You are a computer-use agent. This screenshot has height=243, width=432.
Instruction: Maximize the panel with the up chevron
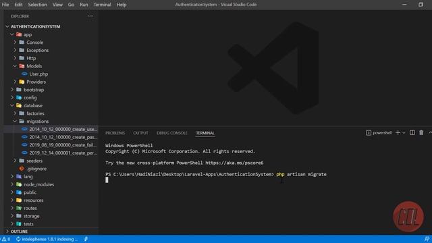430,133
